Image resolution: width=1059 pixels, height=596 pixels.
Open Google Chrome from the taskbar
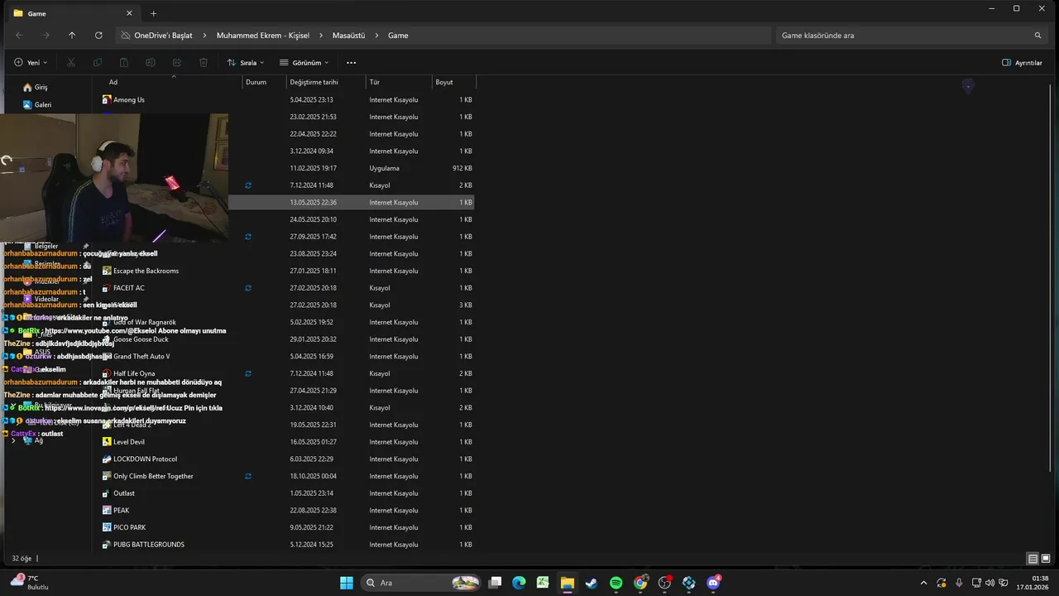pyautogui.click(x=640, y=583)
